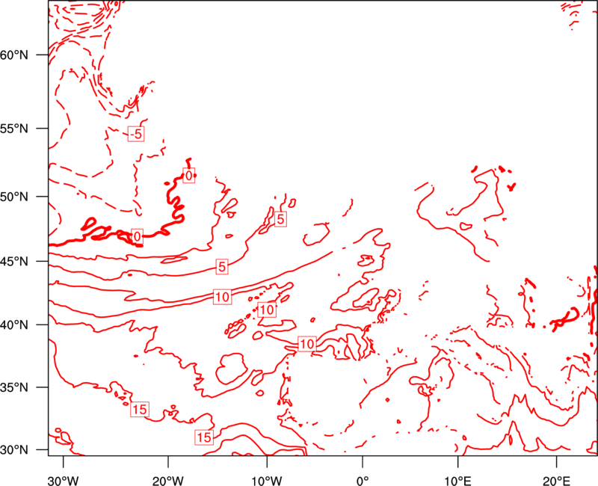The width and height of the screenshot is (598, 486).
Task: Click the 45°N latitude axis label
Action: pyautogui.click(x=14, y=261)
